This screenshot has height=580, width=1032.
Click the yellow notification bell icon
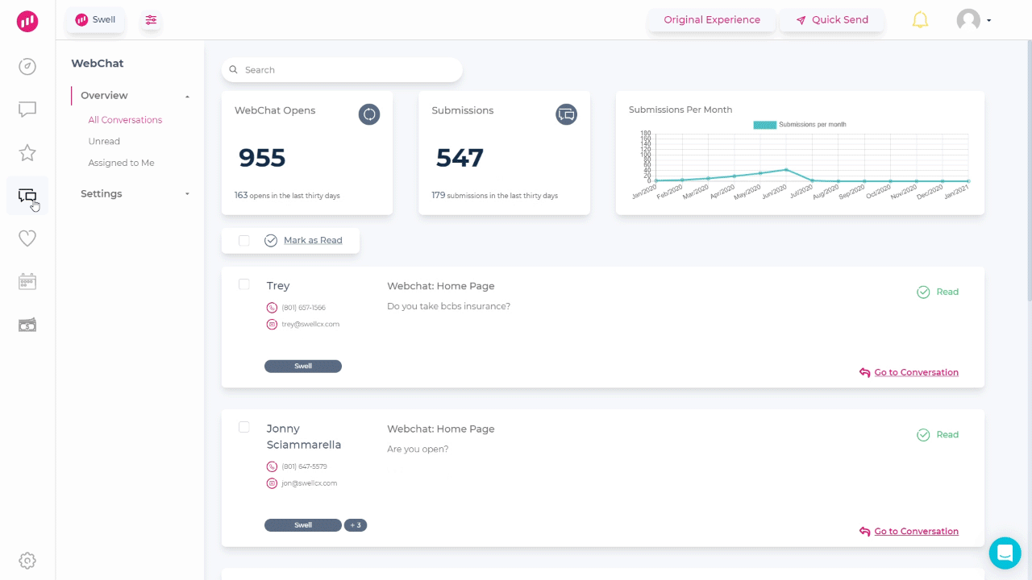(x=920, y=20)
